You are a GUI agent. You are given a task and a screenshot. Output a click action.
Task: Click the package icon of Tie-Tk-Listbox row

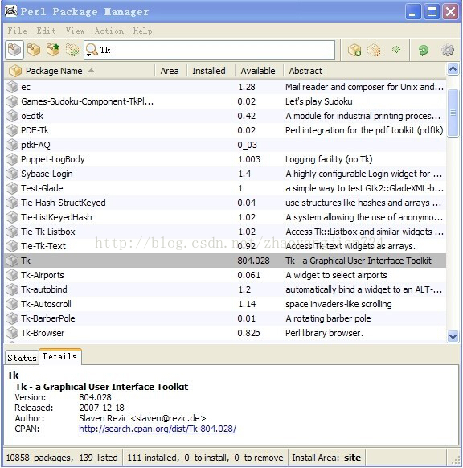pyautogui.click(x=12, y=232)
